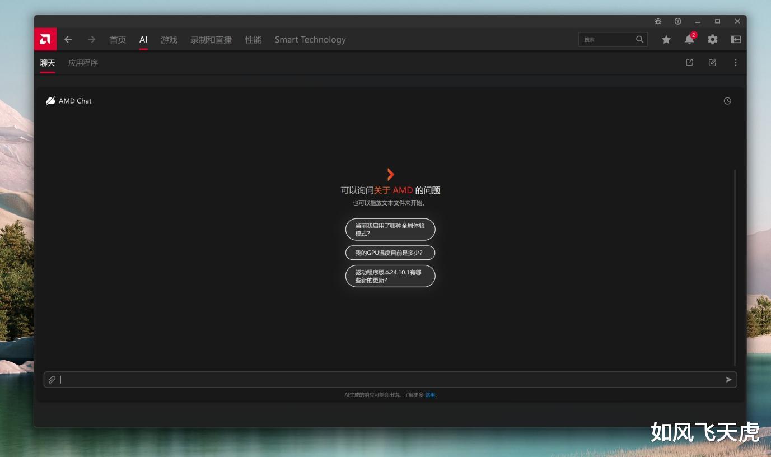Open favorites with the star icon
Viewport: 771px width, 457px height.
click(666, 39)
